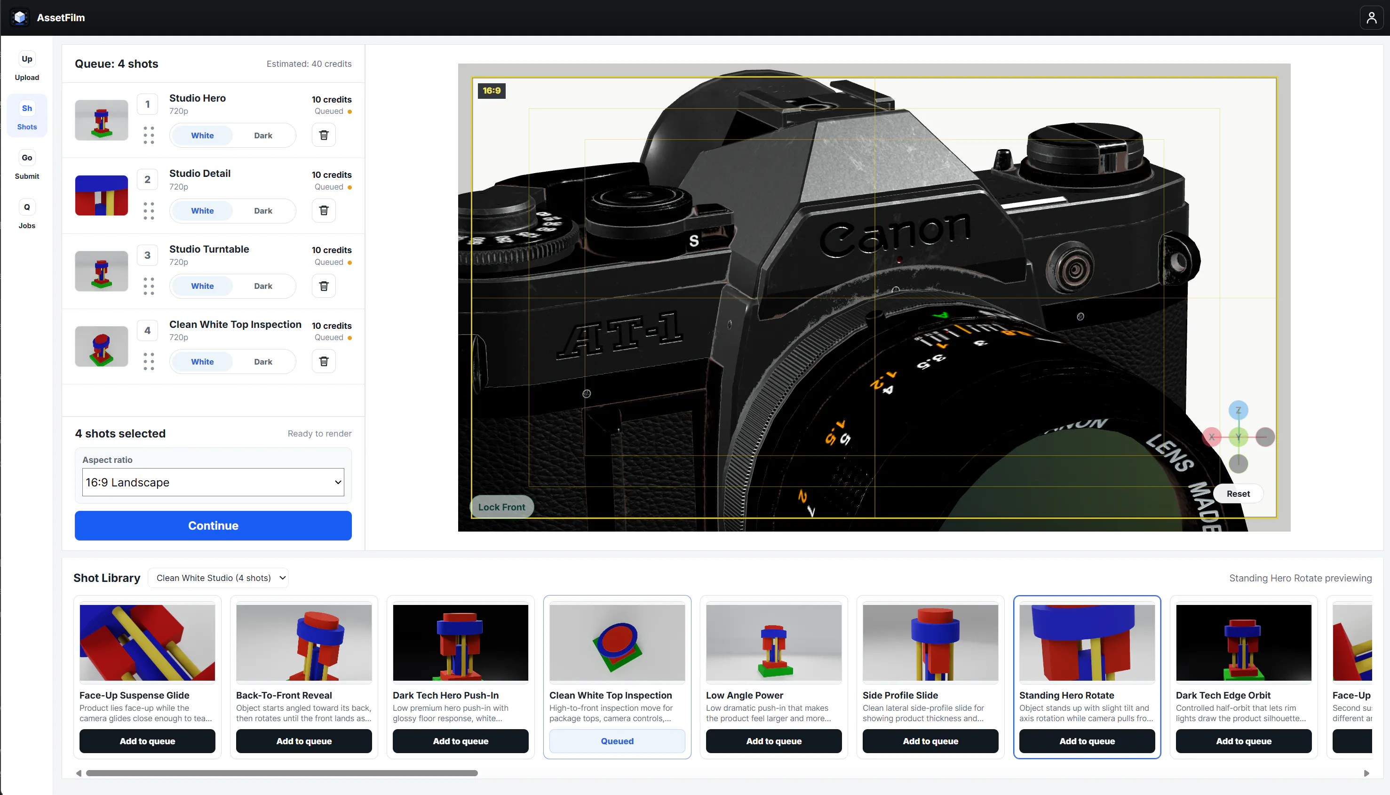
Task: Click the Studio Turntable queue thumbnail
Action: point(102,271)
